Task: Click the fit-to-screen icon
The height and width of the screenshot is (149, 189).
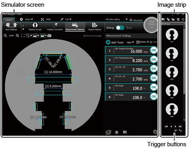Action: (23, 36)
